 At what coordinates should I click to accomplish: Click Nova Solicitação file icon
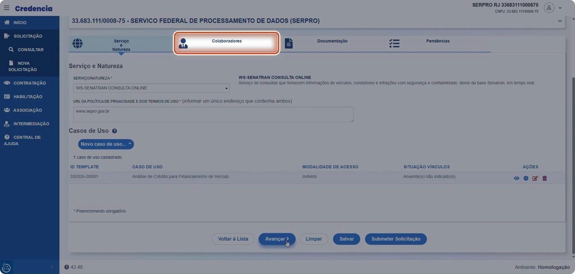(x=11, y=63)
